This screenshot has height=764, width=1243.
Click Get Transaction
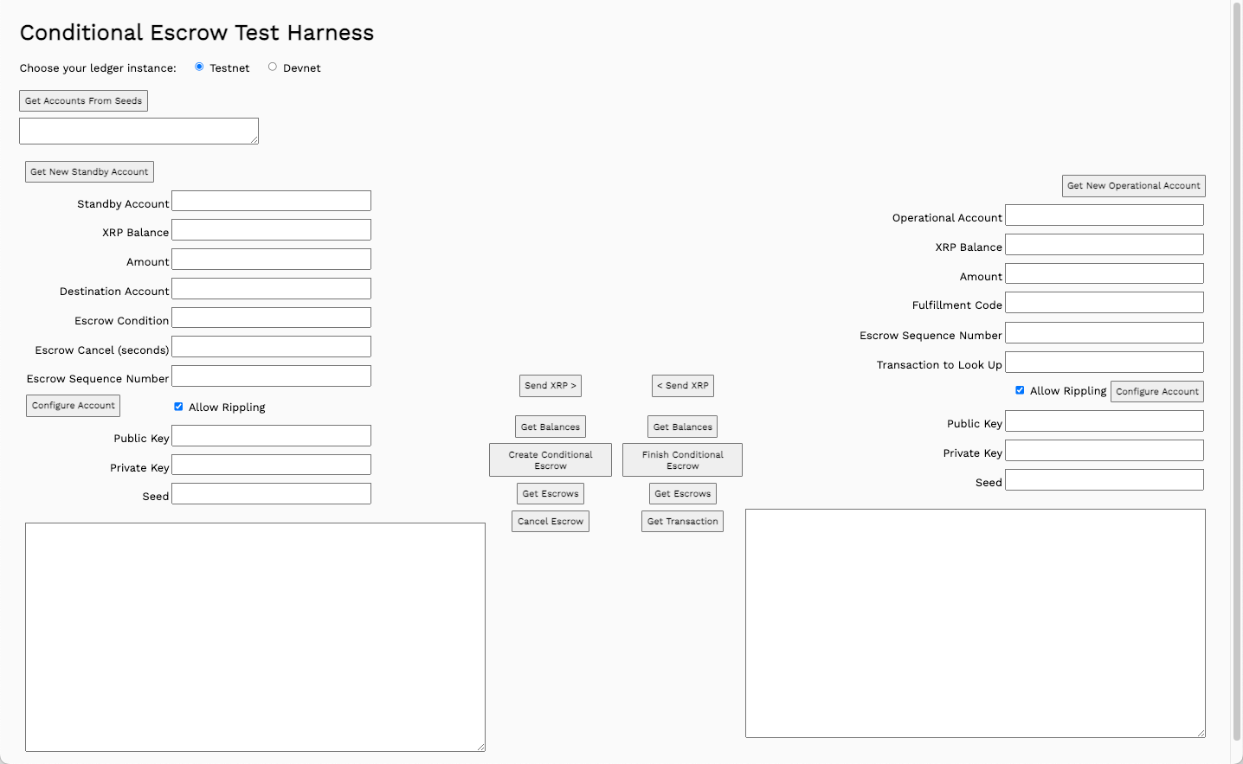tap(682, 521)
